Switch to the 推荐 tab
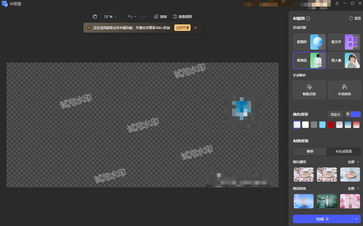The image size is (363, 226). (310, 151)
